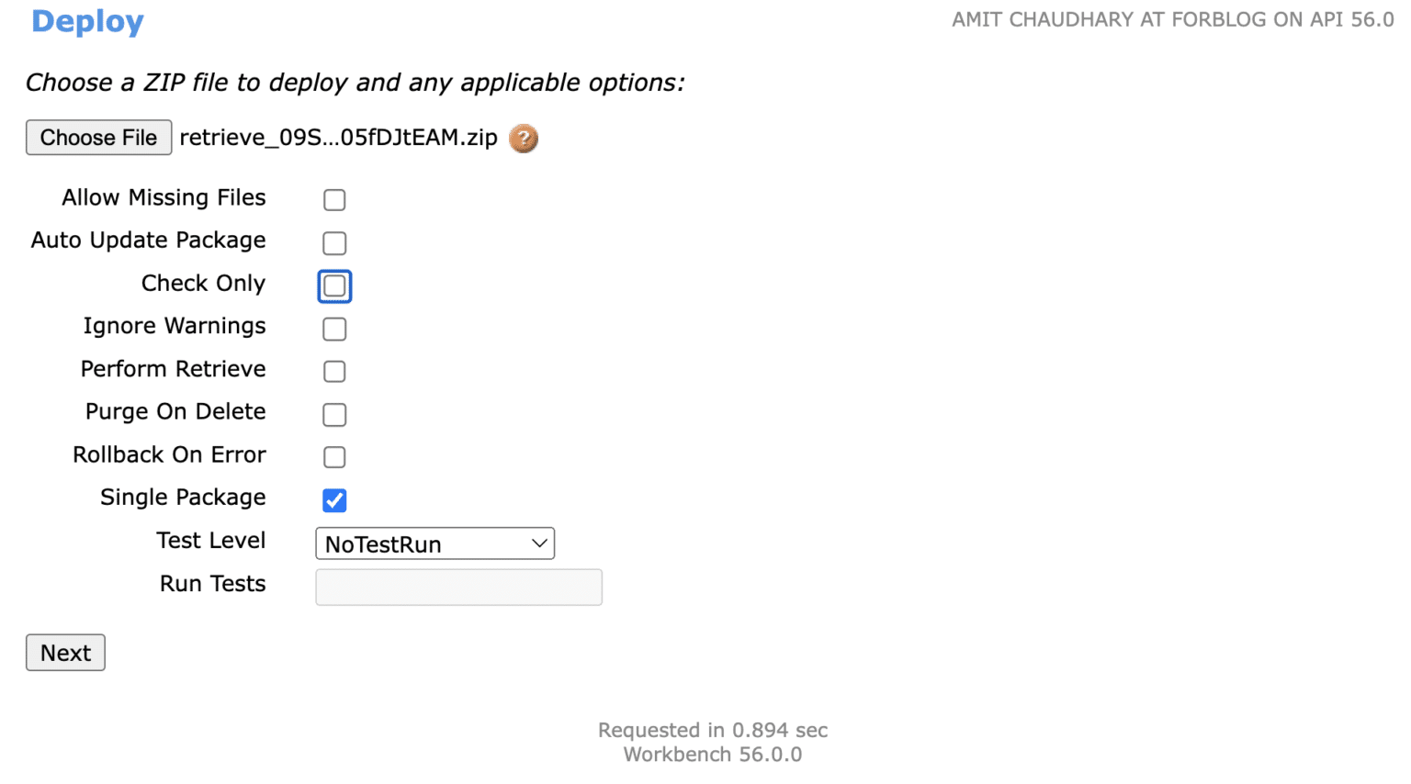Open the Deploy page heading link
Viewport: 1411px width, 784px height.
coord(87,22)
